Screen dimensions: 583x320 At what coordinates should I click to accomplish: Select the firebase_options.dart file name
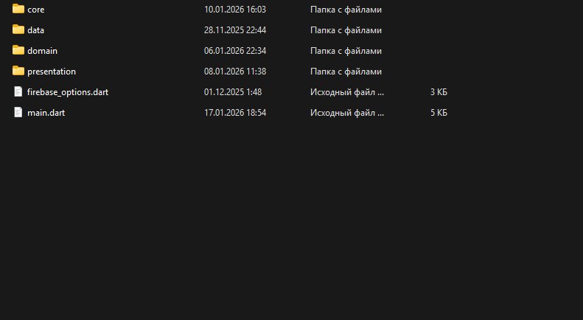point(68,92)
